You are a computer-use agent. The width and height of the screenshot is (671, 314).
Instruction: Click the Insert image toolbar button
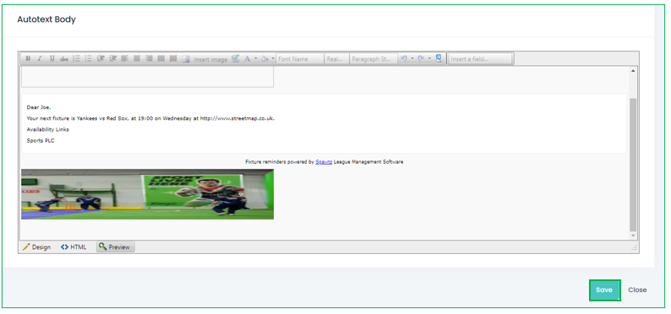(205, 59)
